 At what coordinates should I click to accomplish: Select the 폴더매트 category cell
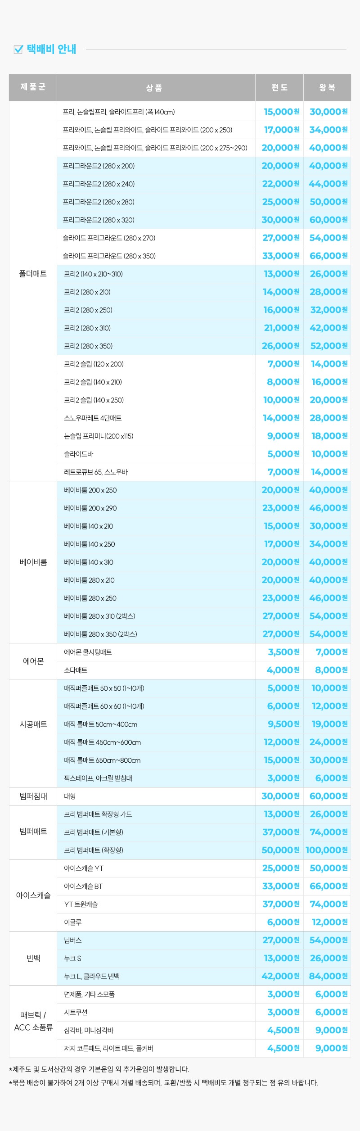33,274
